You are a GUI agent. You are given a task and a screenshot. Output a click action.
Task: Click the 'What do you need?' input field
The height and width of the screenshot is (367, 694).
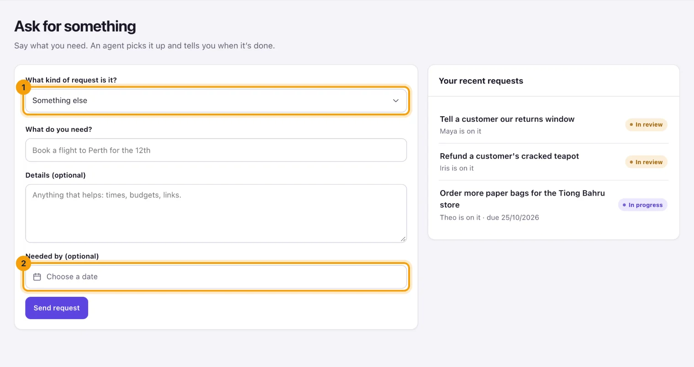pyautogui.click(x=216, y=150)
